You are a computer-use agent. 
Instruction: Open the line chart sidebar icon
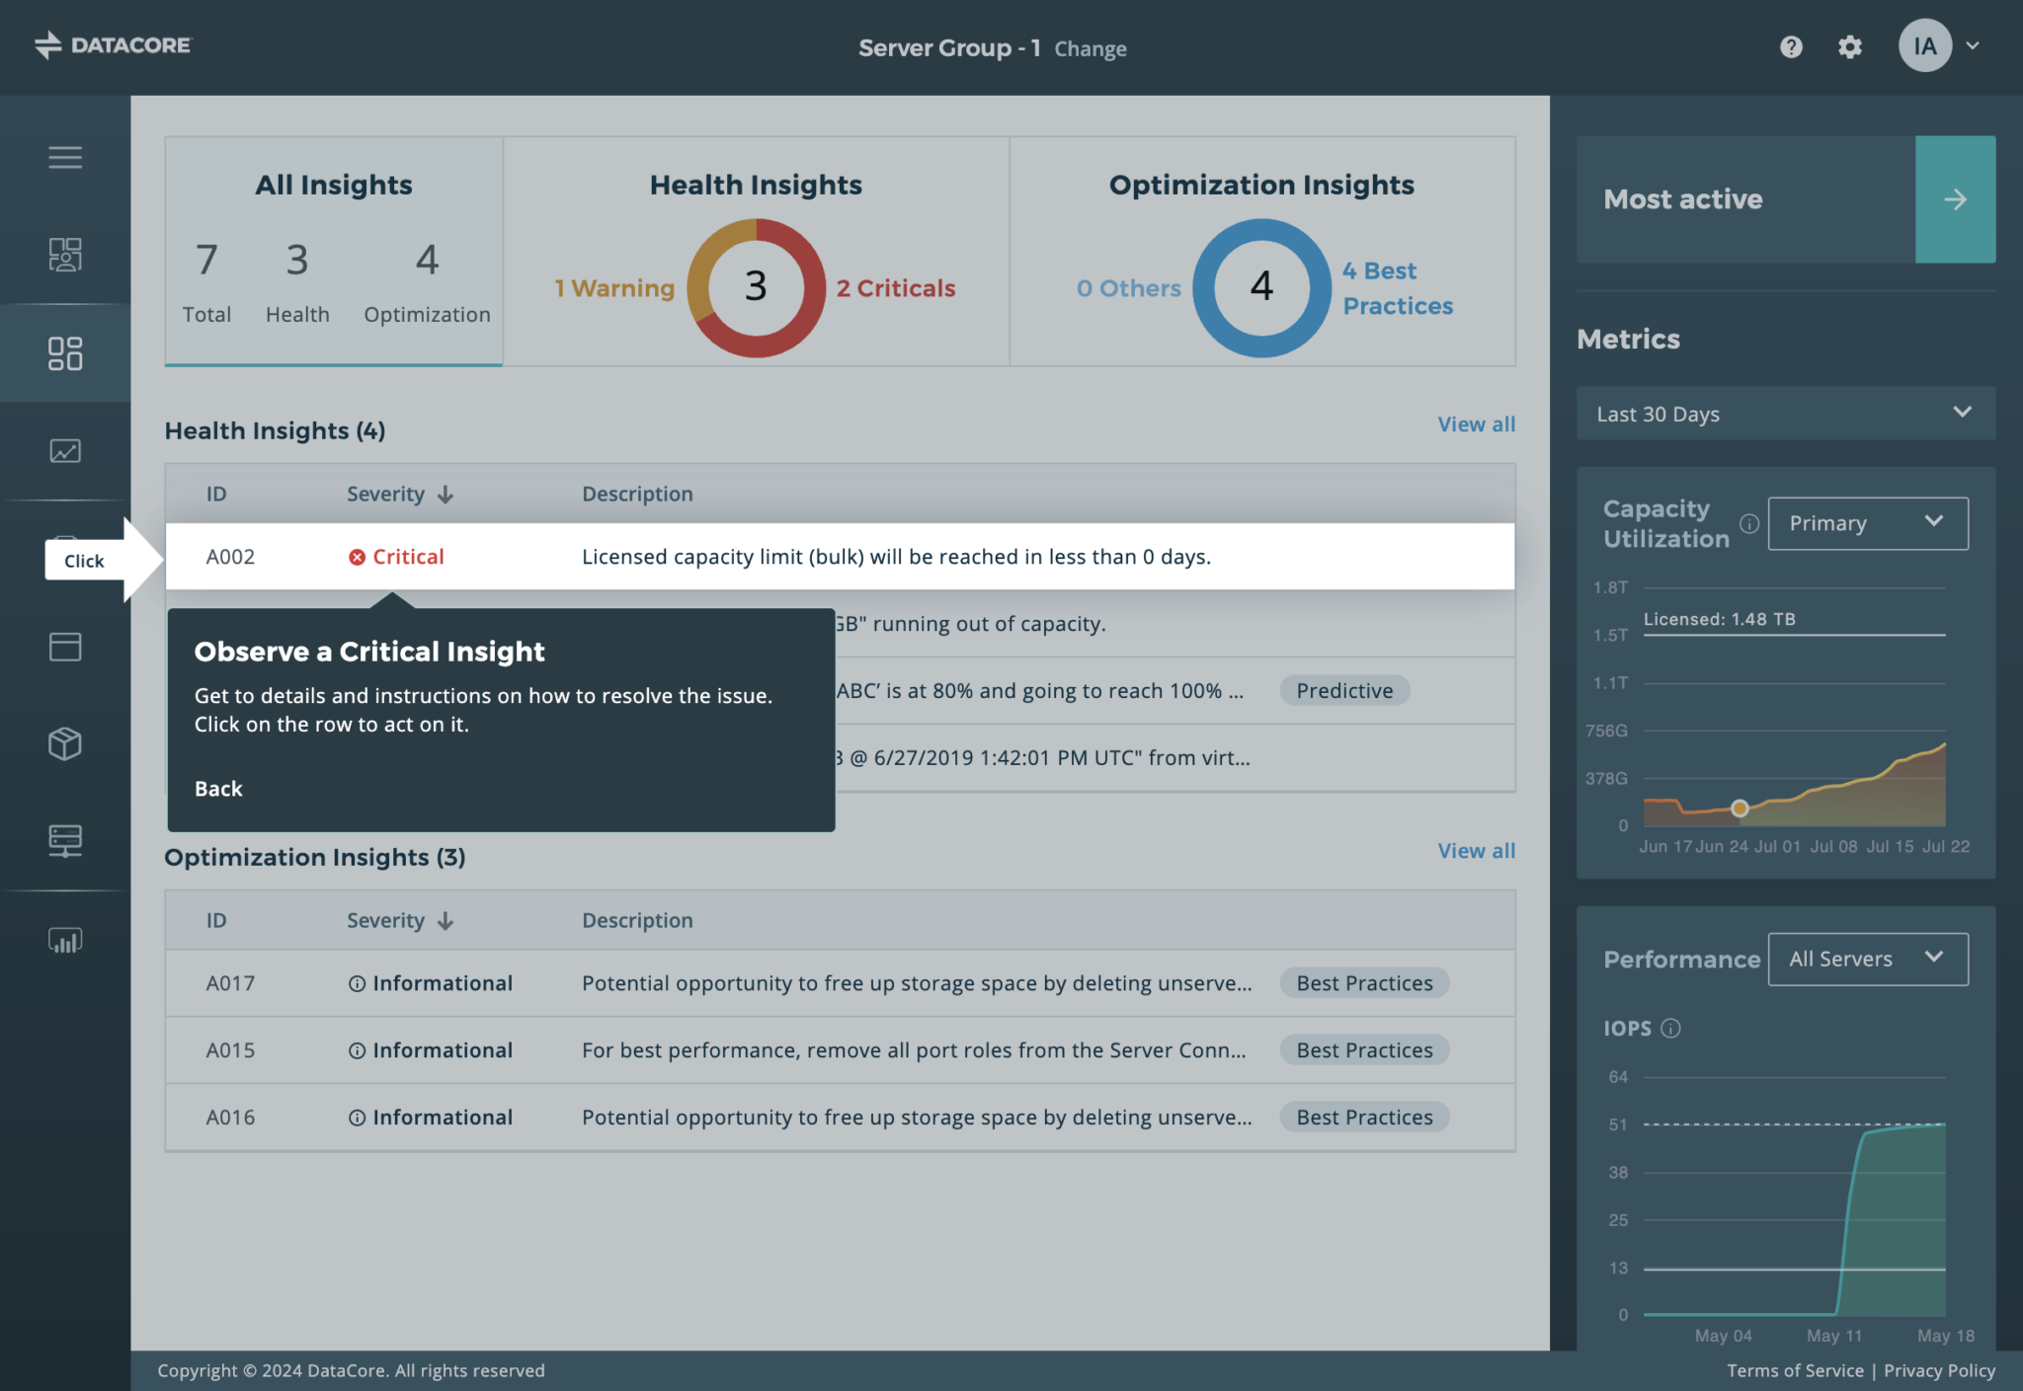coord(65,451)
